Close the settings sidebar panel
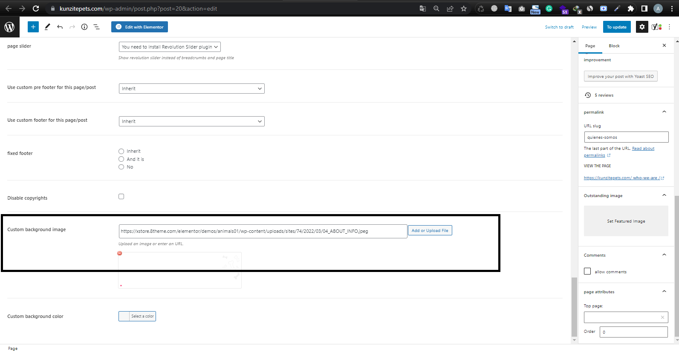679x352 pixels. tap(664, 46)
